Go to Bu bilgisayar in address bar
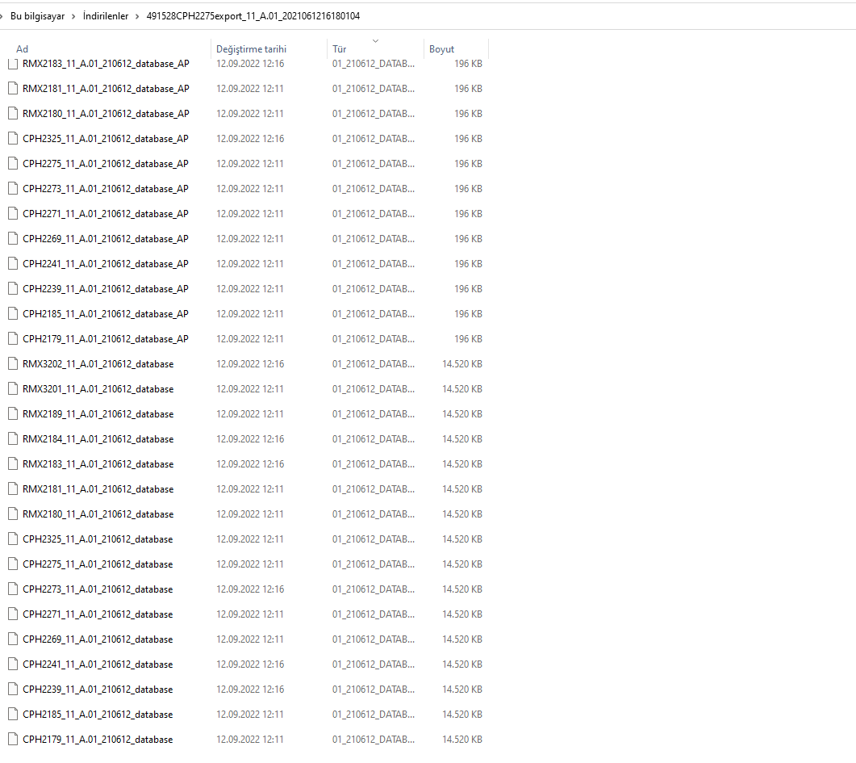 38,16
